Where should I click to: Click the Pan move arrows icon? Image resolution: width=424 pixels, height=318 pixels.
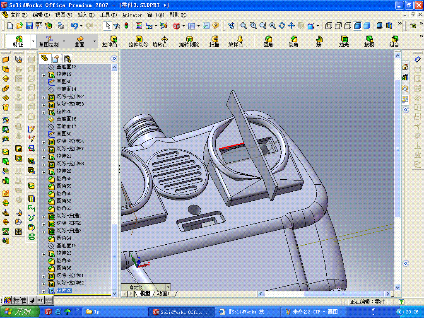291,26
